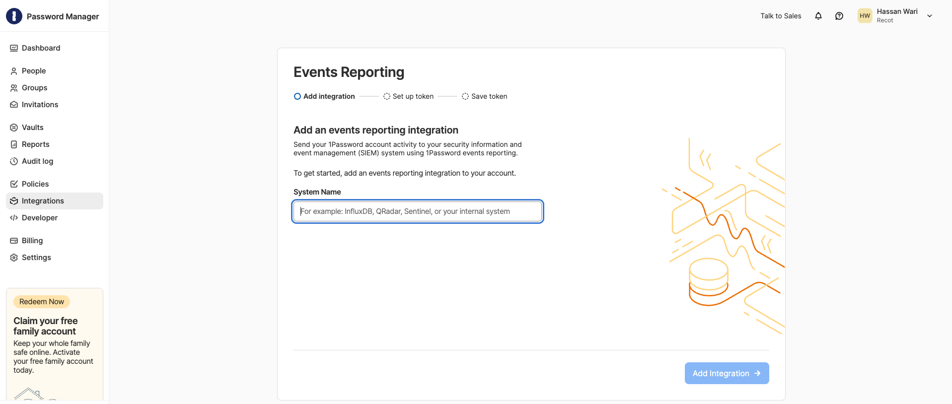Click the Redeem Now badge
The height and width of the screenshot is (404, 952).
pyautogui.click(x=42, y=302)
